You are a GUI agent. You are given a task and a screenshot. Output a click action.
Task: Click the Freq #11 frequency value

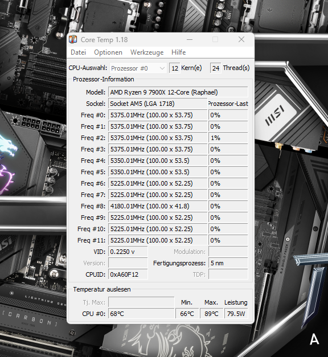coord(158,240)
